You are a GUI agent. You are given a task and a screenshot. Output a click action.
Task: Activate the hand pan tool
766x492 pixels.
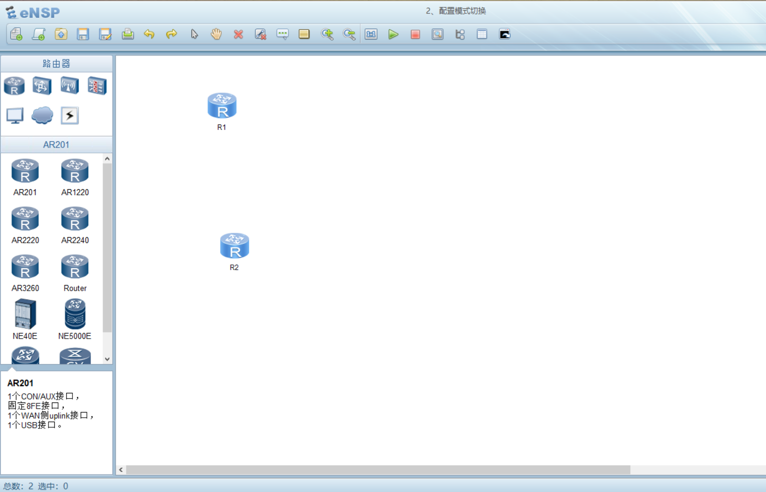tap(216, 34)
